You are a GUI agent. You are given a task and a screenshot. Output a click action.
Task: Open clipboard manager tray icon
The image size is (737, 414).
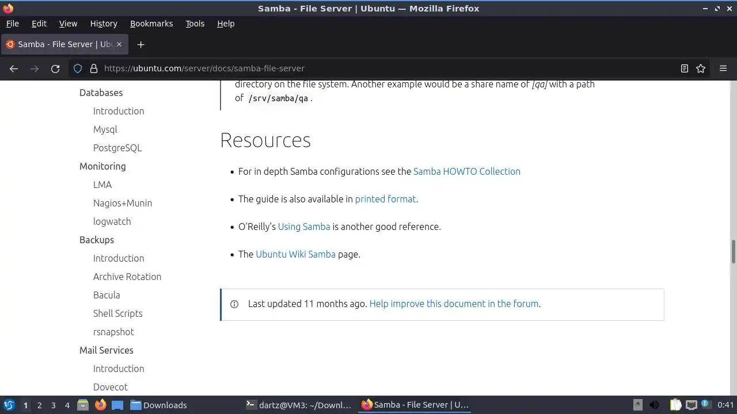675,405
